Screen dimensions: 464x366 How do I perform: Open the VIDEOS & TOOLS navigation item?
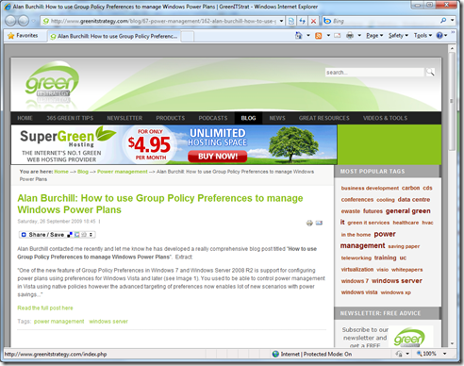point(386,118)
